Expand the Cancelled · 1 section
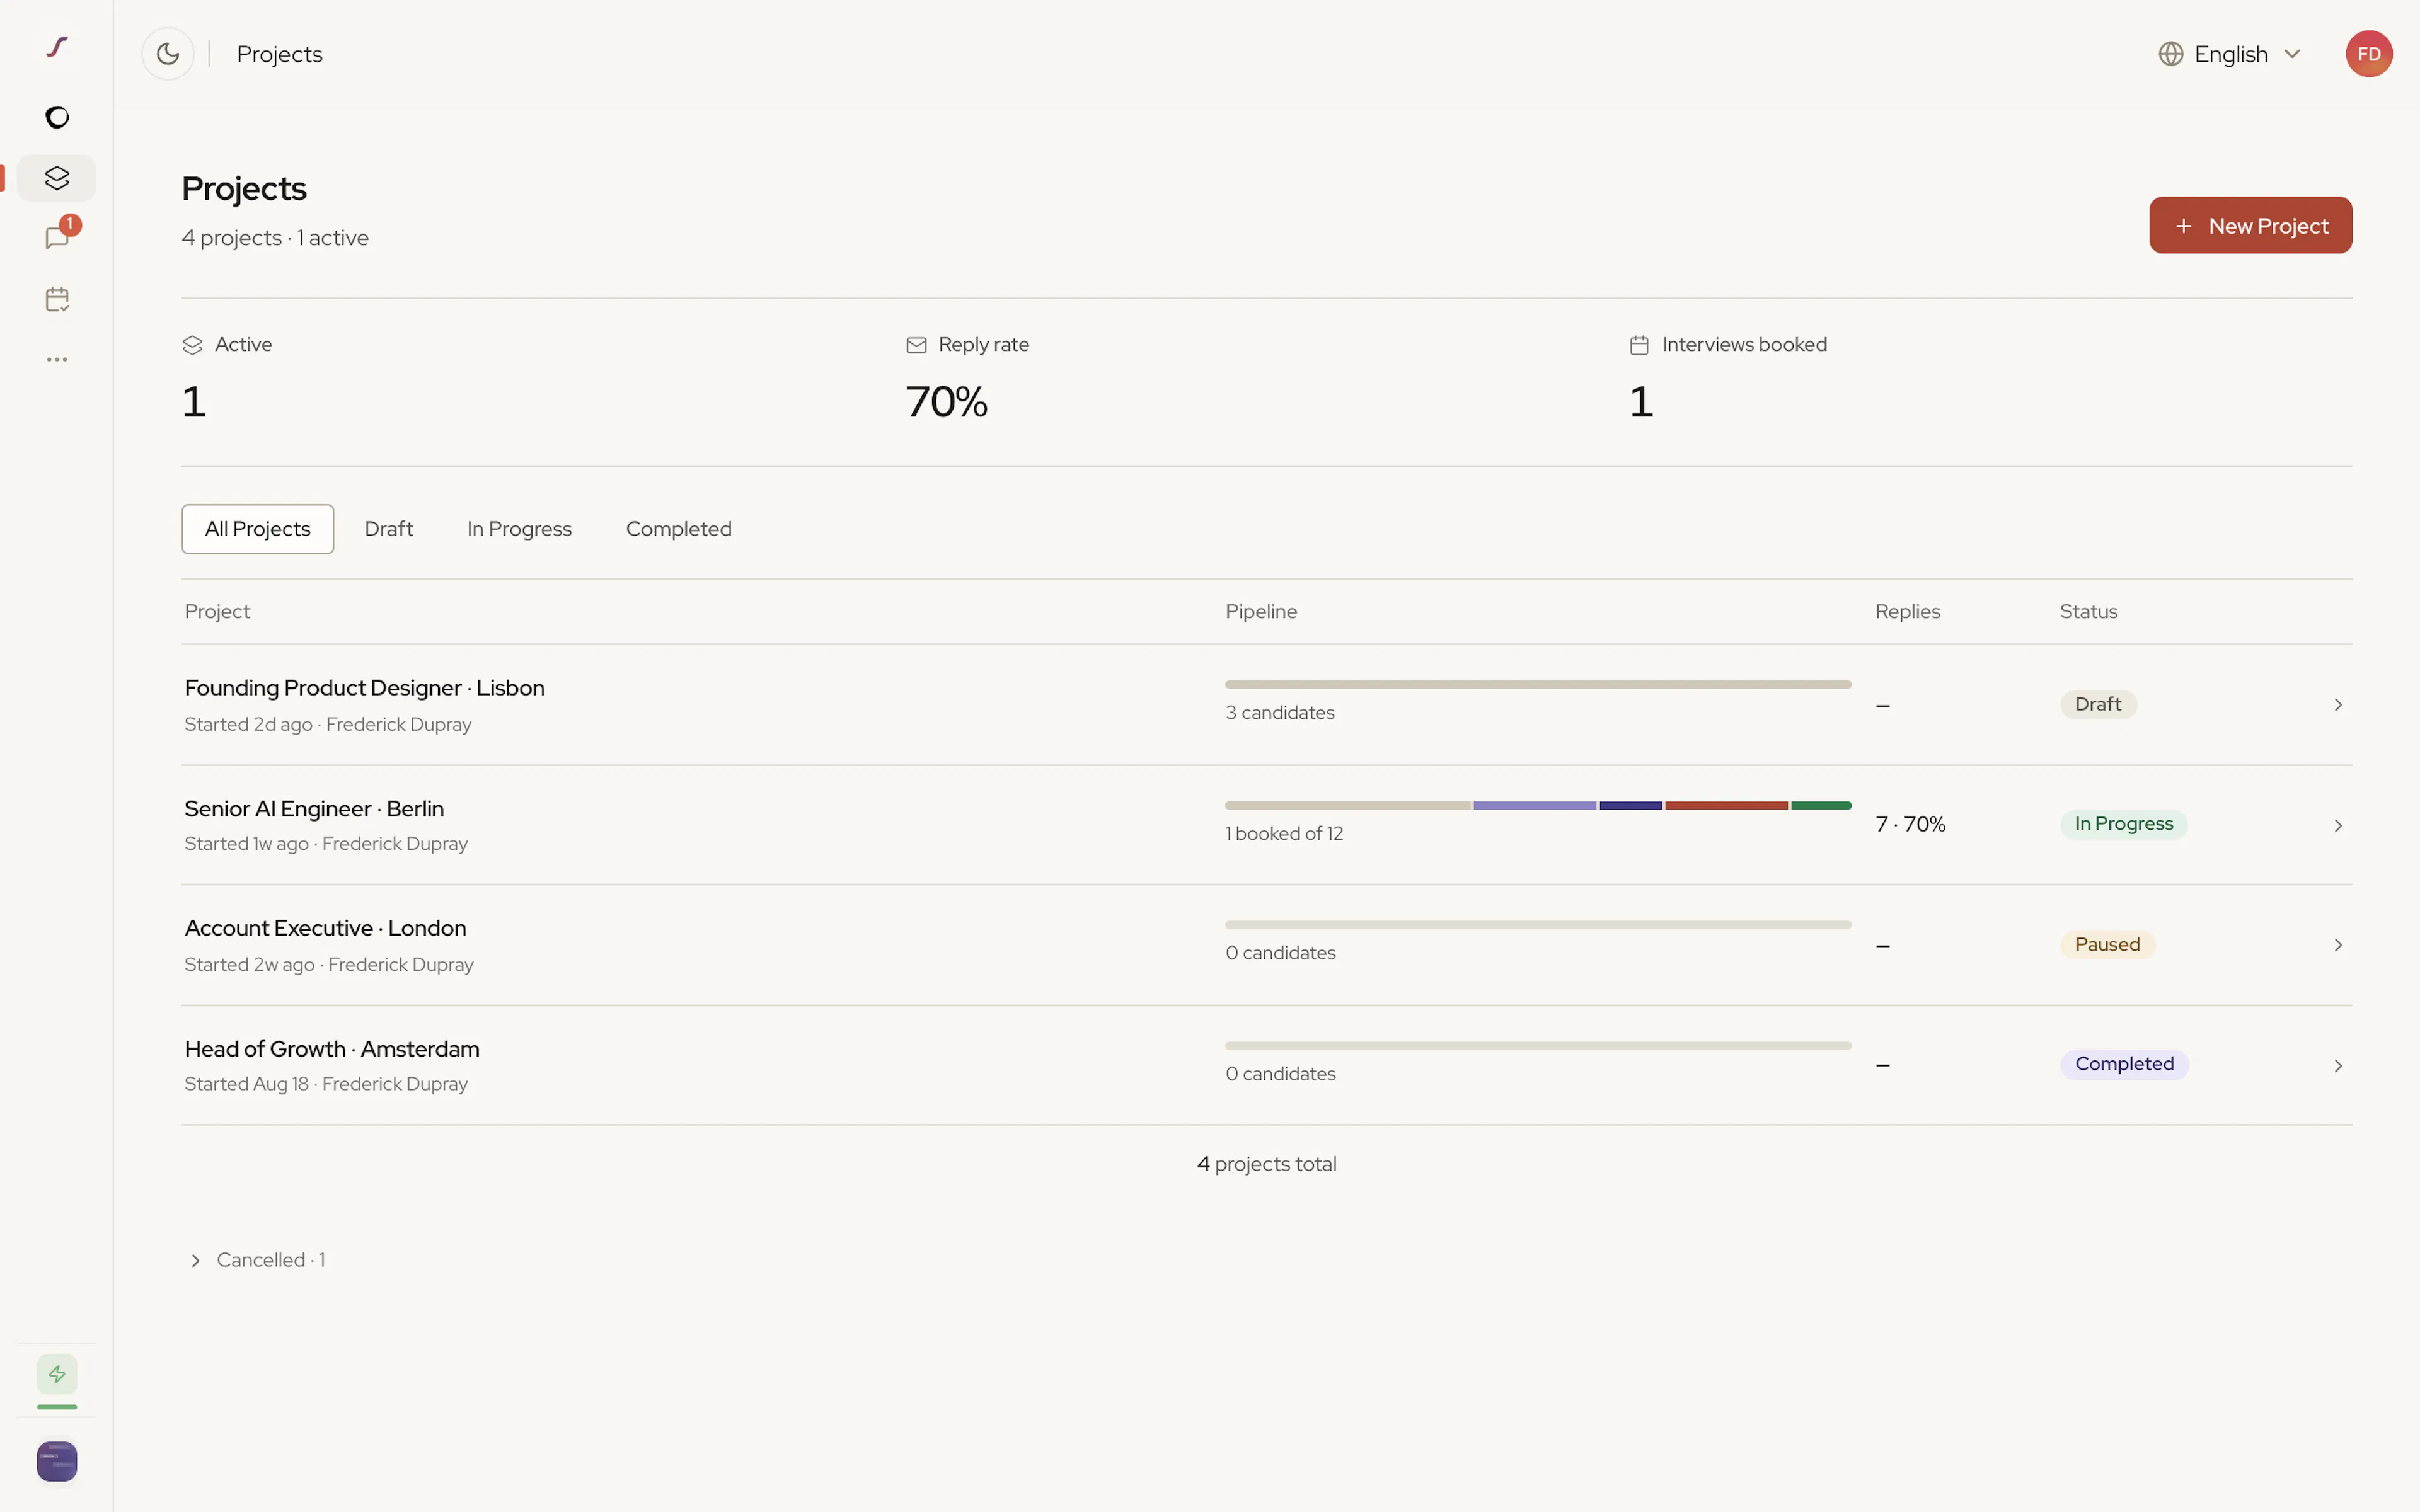The image size is (2420, 1512). click(258, 1260)
